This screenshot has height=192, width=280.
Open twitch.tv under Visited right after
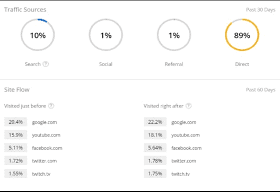180,173
